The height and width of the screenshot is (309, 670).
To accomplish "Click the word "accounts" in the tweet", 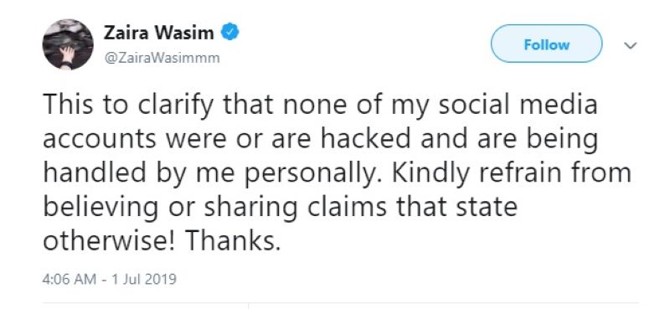I will point(100,140).
